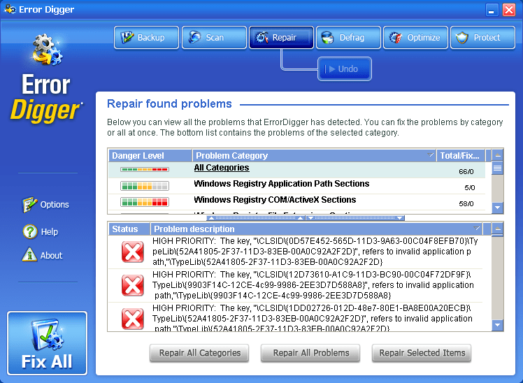Viewport: 523px width, 383px height.
Task: Click the Protect shield icon
Action: [462, 38]
